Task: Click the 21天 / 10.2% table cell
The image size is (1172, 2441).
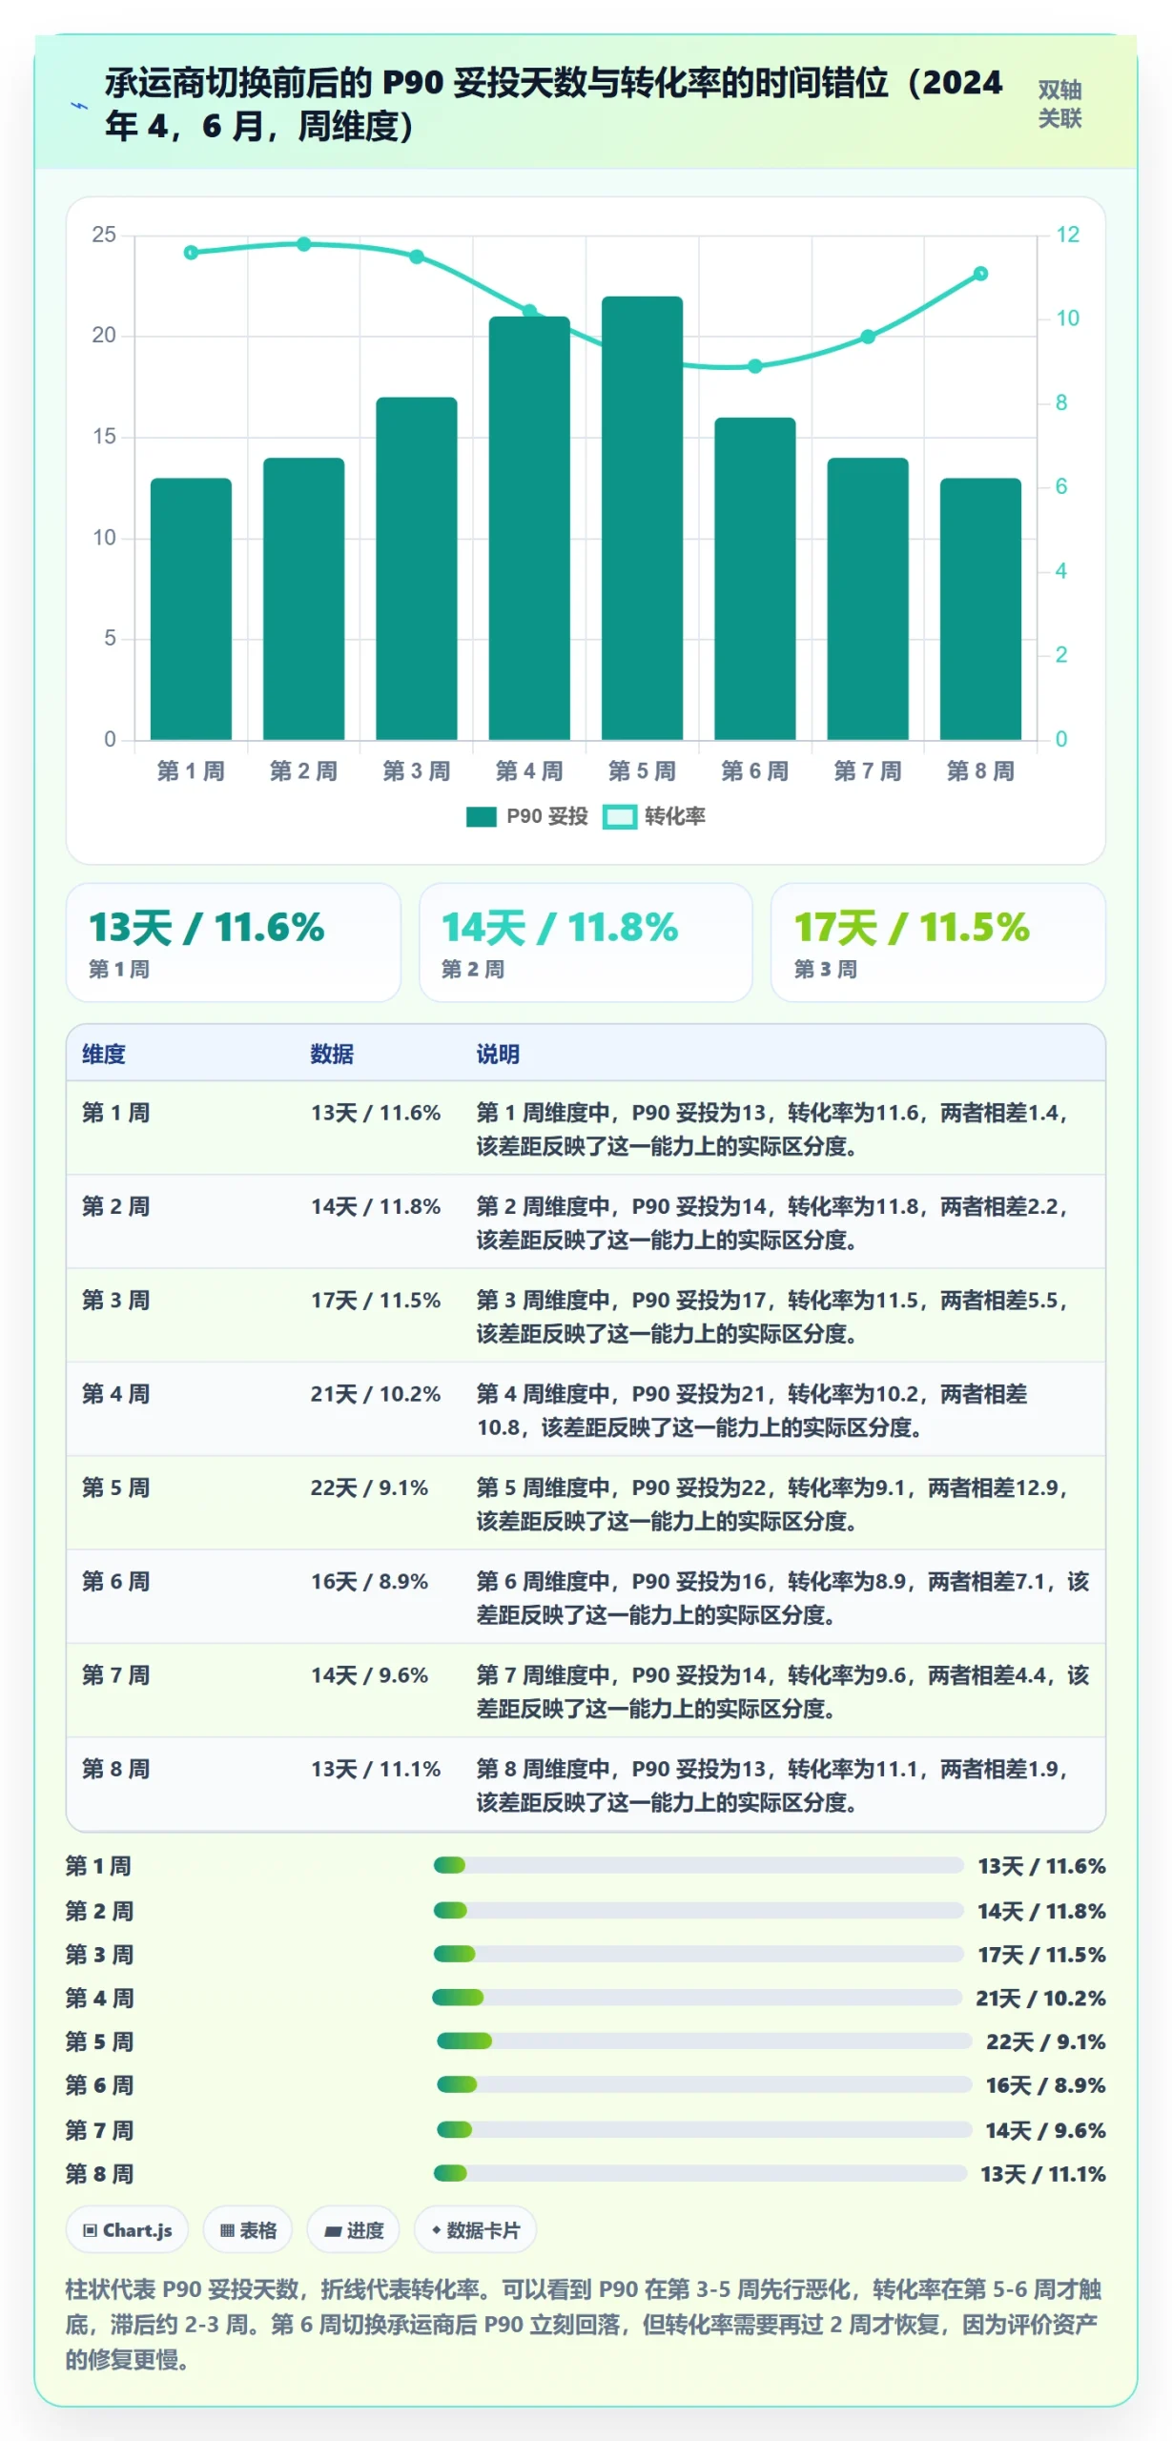Action: click(376, 1394)
